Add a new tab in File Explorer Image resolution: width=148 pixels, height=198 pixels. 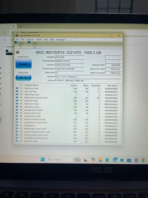pyautogui.click(x=21, y=26)
